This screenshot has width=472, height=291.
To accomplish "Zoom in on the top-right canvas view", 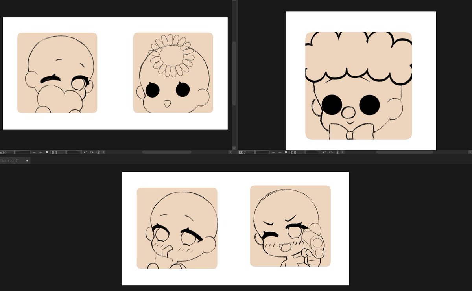I will pyautogui.click(x=280, y=152).
